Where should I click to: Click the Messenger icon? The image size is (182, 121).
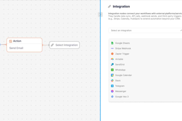(112, 91)
